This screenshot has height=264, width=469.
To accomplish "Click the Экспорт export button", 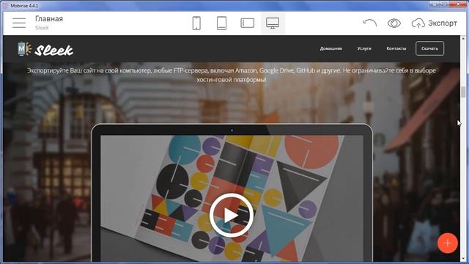I will [435, 23].
